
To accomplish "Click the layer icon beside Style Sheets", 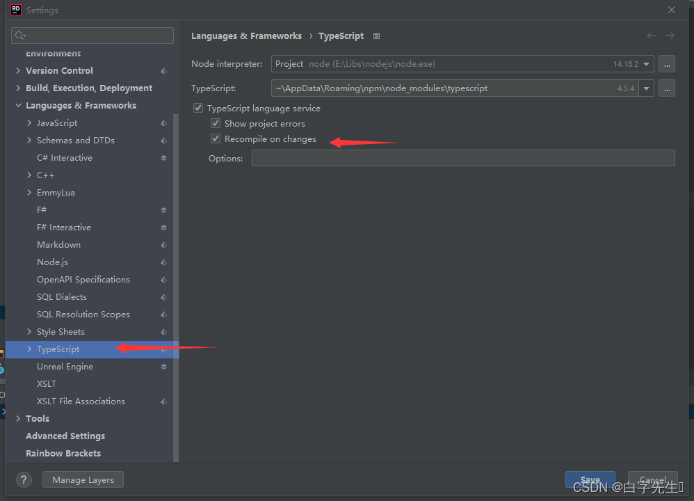I will coord(163,332).
